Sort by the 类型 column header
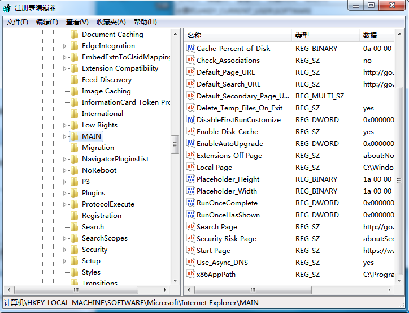 (x=325, y=35)
